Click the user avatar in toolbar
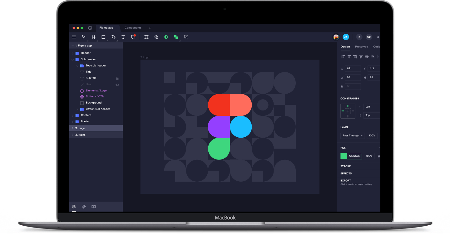This screenshot has width=450, height=235. 336,37
